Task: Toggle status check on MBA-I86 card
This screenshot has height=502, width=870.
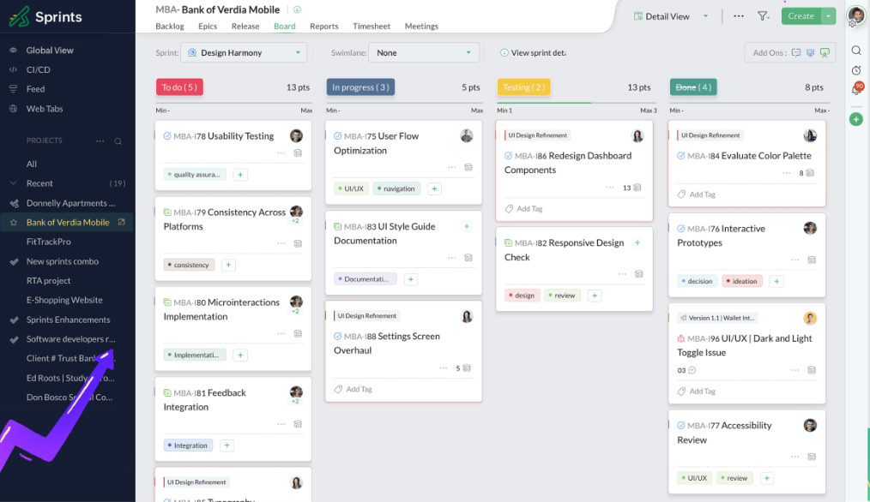Action: 508,156
